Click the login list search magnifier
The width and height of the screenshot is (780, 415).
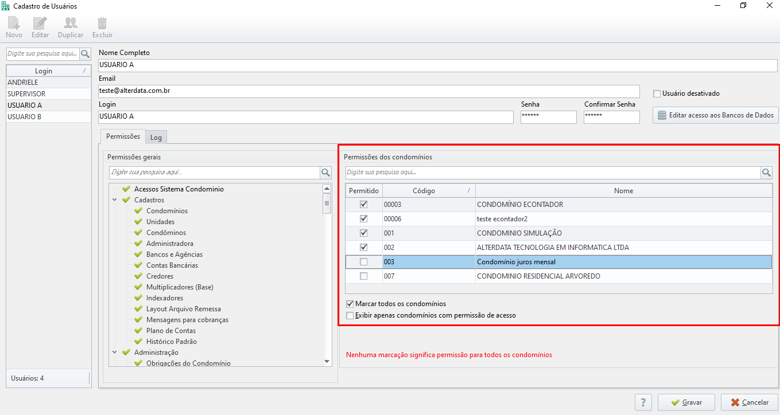86,54
